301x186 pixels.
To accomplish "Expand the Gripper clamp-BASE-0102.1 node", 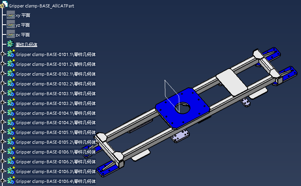I will click(x=2, y=74).
